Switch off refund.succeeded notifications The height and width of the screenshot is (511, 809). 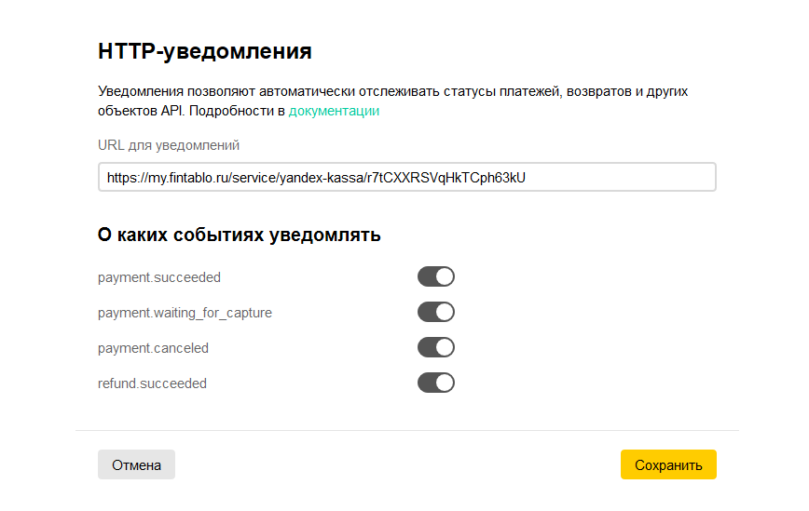point(436,383)
